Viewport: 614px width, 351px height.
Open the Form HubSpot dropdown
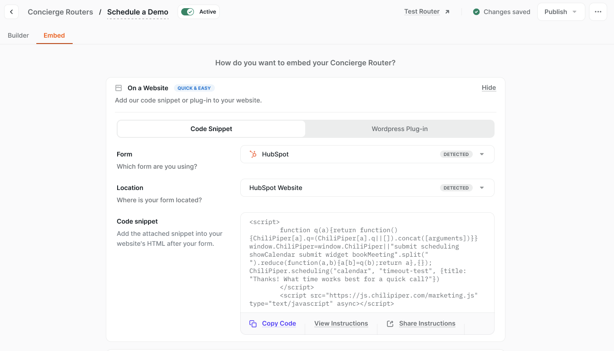pos(367,154)
